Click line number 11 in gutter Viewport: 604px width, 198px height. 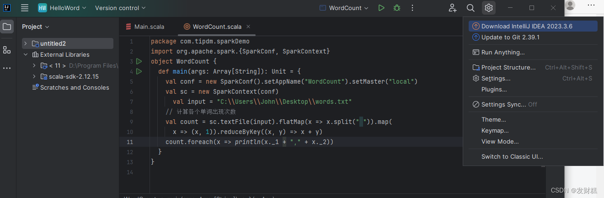130,142
